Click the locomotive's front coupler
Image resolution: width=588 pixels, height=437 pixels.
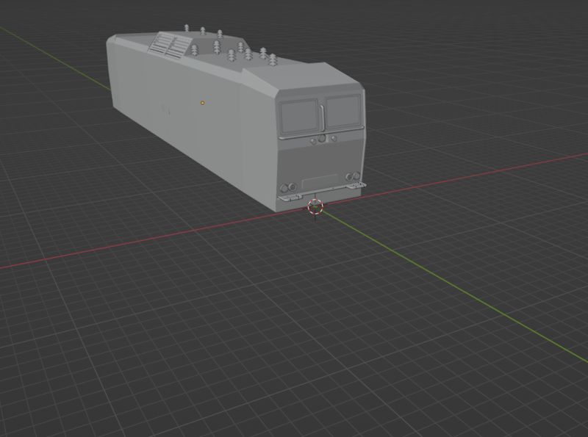316,198
